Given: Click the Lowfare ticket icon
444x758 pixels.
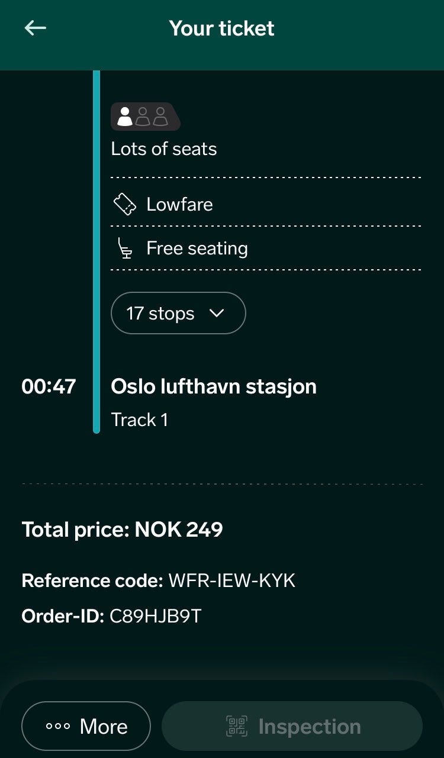Looking at the screenshot, I should coord(125,204).
